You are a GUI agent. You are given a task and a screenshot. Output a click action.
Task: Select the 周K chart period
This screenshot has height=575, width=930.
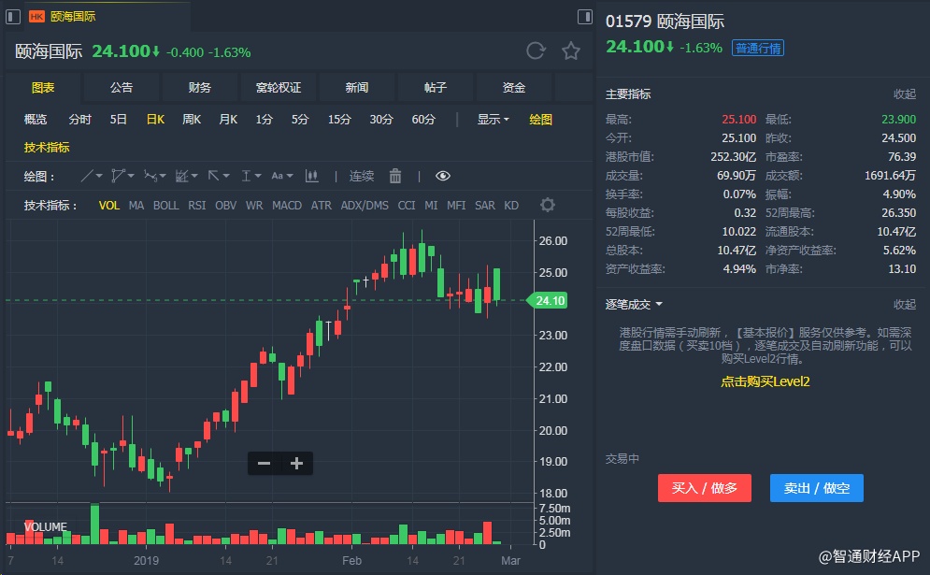[192, 120]
